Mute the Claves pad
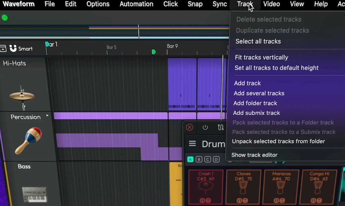The height and width of the screenshot is (206, 345). tap(245, 200)
